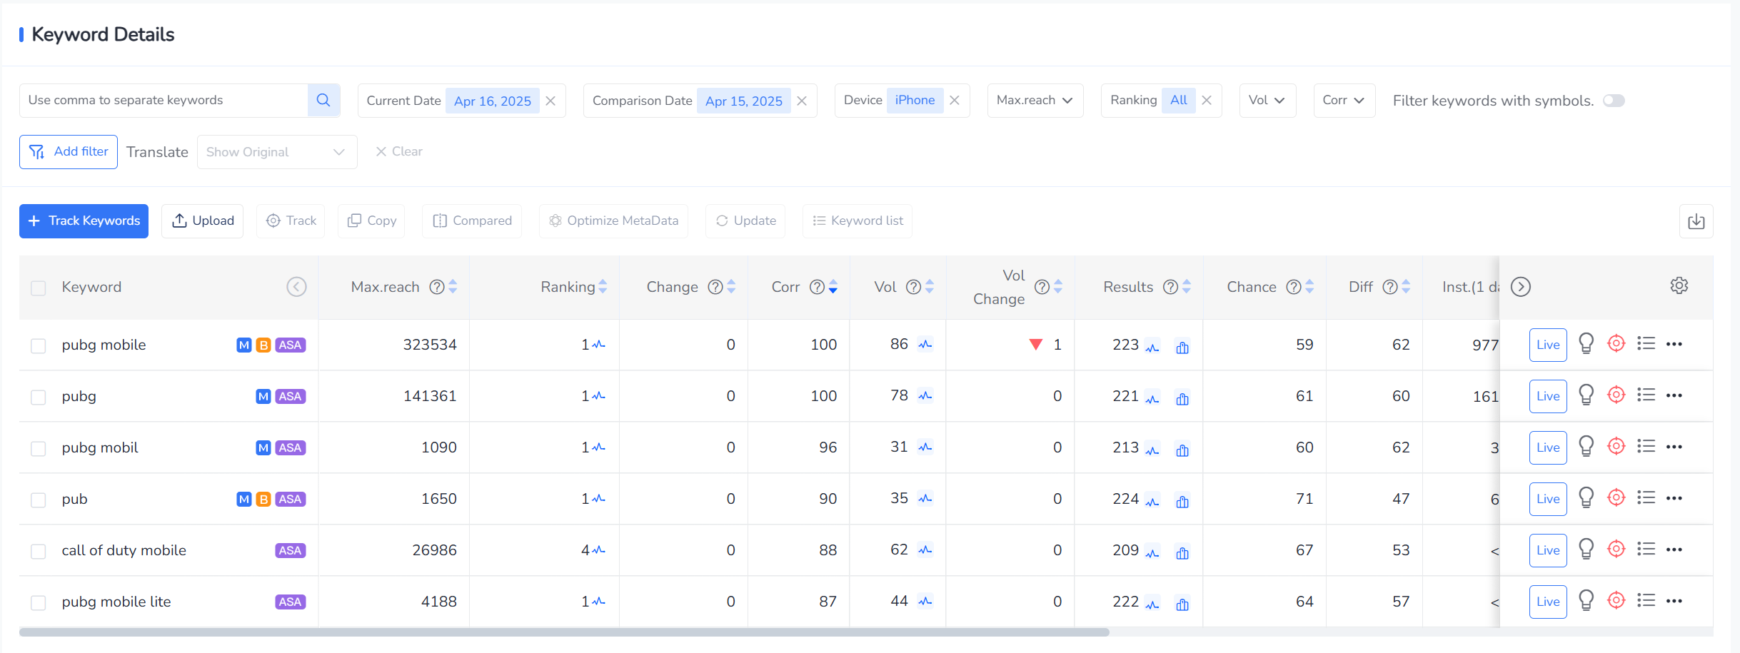Click lightbulb icon in pubg mobile row
This screenshot has width=1740, height=653.
click(x=1586, y=345)
